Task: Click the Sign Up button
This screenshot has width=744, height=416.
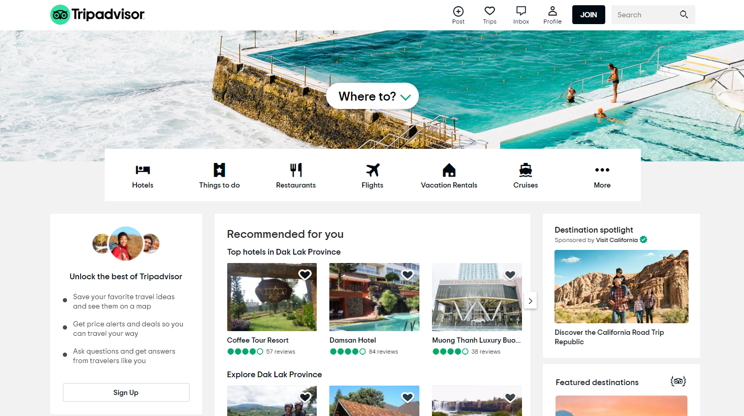Action: click(126, 392)
